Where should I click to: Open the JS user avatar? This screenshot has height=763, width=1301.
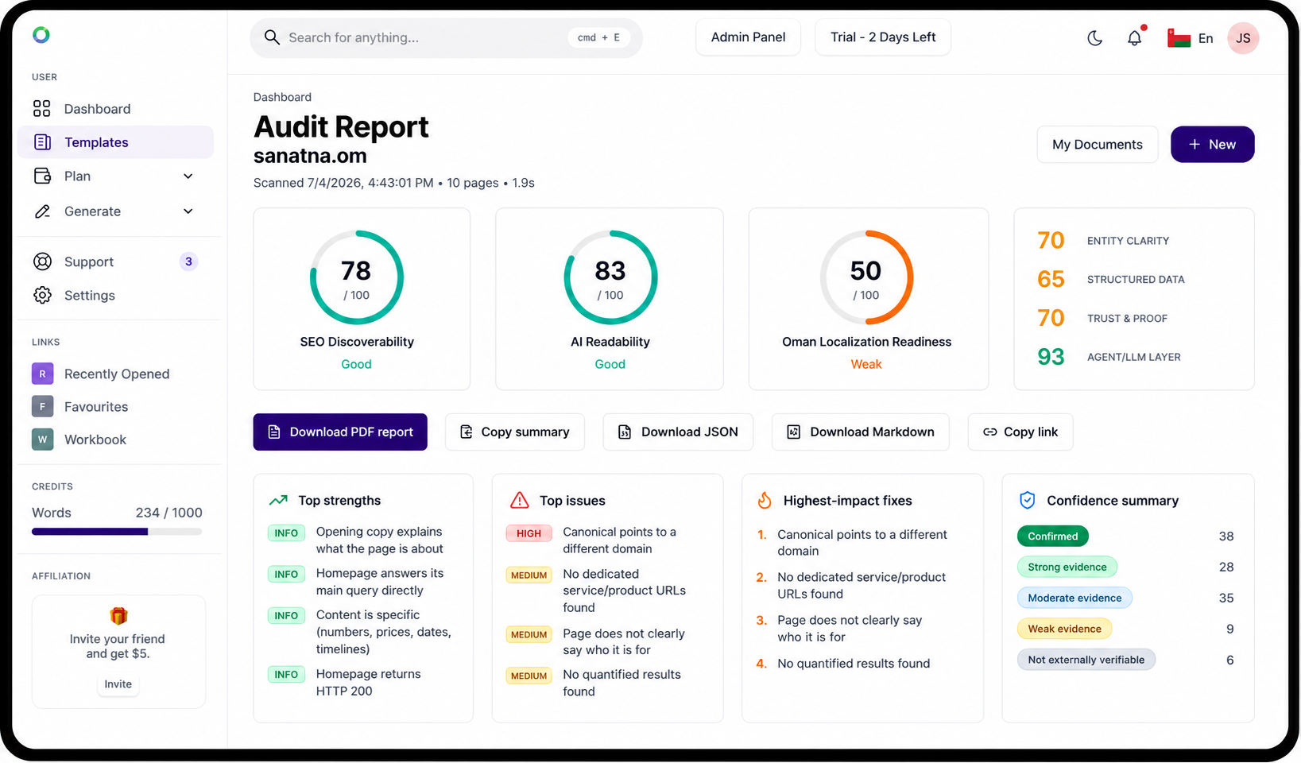tap(1243, 38)
